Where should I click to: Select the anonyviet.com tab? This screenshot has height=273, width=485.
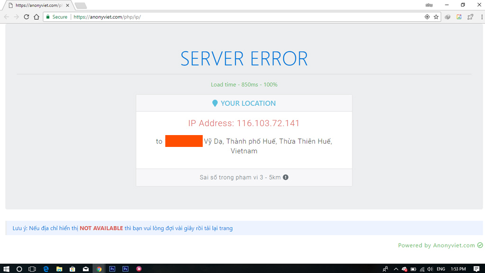(x=38, y=5)
